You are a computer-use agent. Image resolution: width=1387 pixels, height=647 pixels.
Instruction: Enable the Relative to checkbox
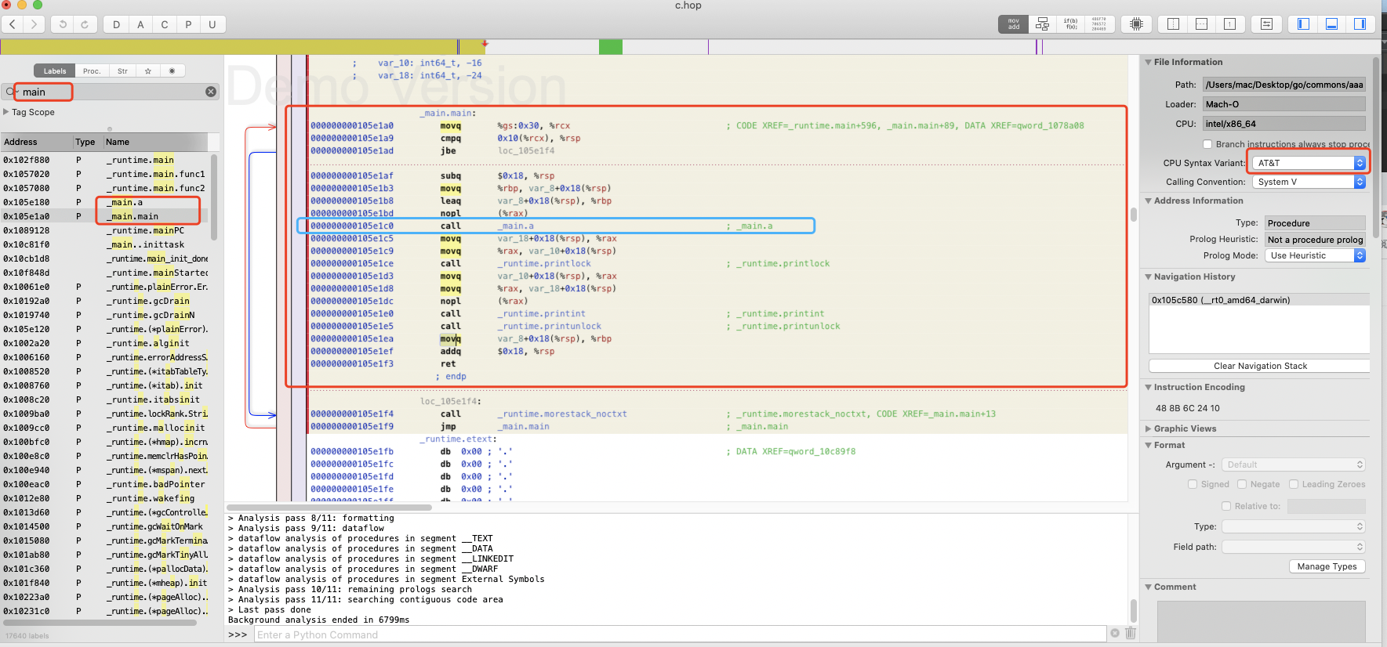tap(1226, 506)
